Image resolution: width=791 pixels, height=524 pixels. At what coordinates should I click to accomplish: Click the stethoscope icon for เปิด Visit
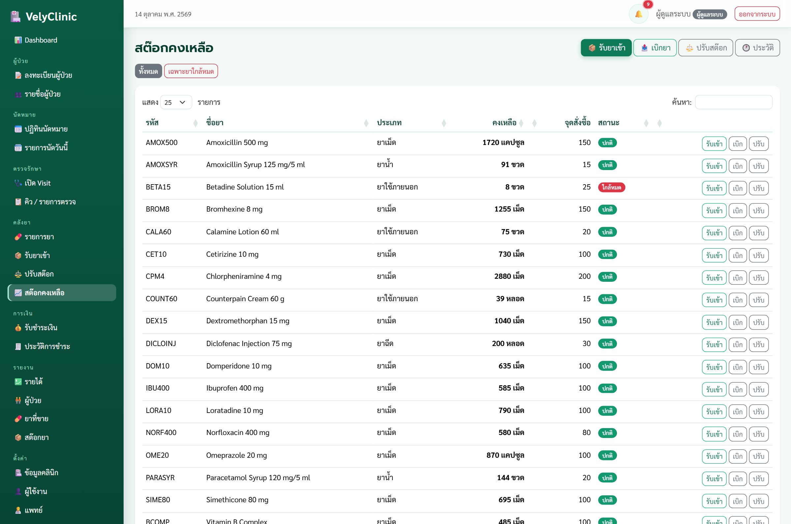pyautogui.click(x=18, y=183)
